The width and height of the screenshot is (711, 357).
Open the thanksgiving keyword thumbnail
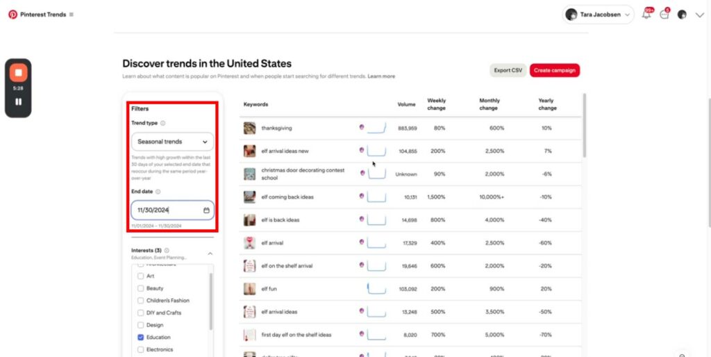(x=249, y=128)
